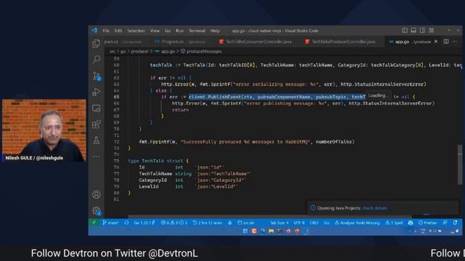This screenshot has width=465, height=261.
Task: Change the CRLF line ending setting
Action: coord(314,223)
